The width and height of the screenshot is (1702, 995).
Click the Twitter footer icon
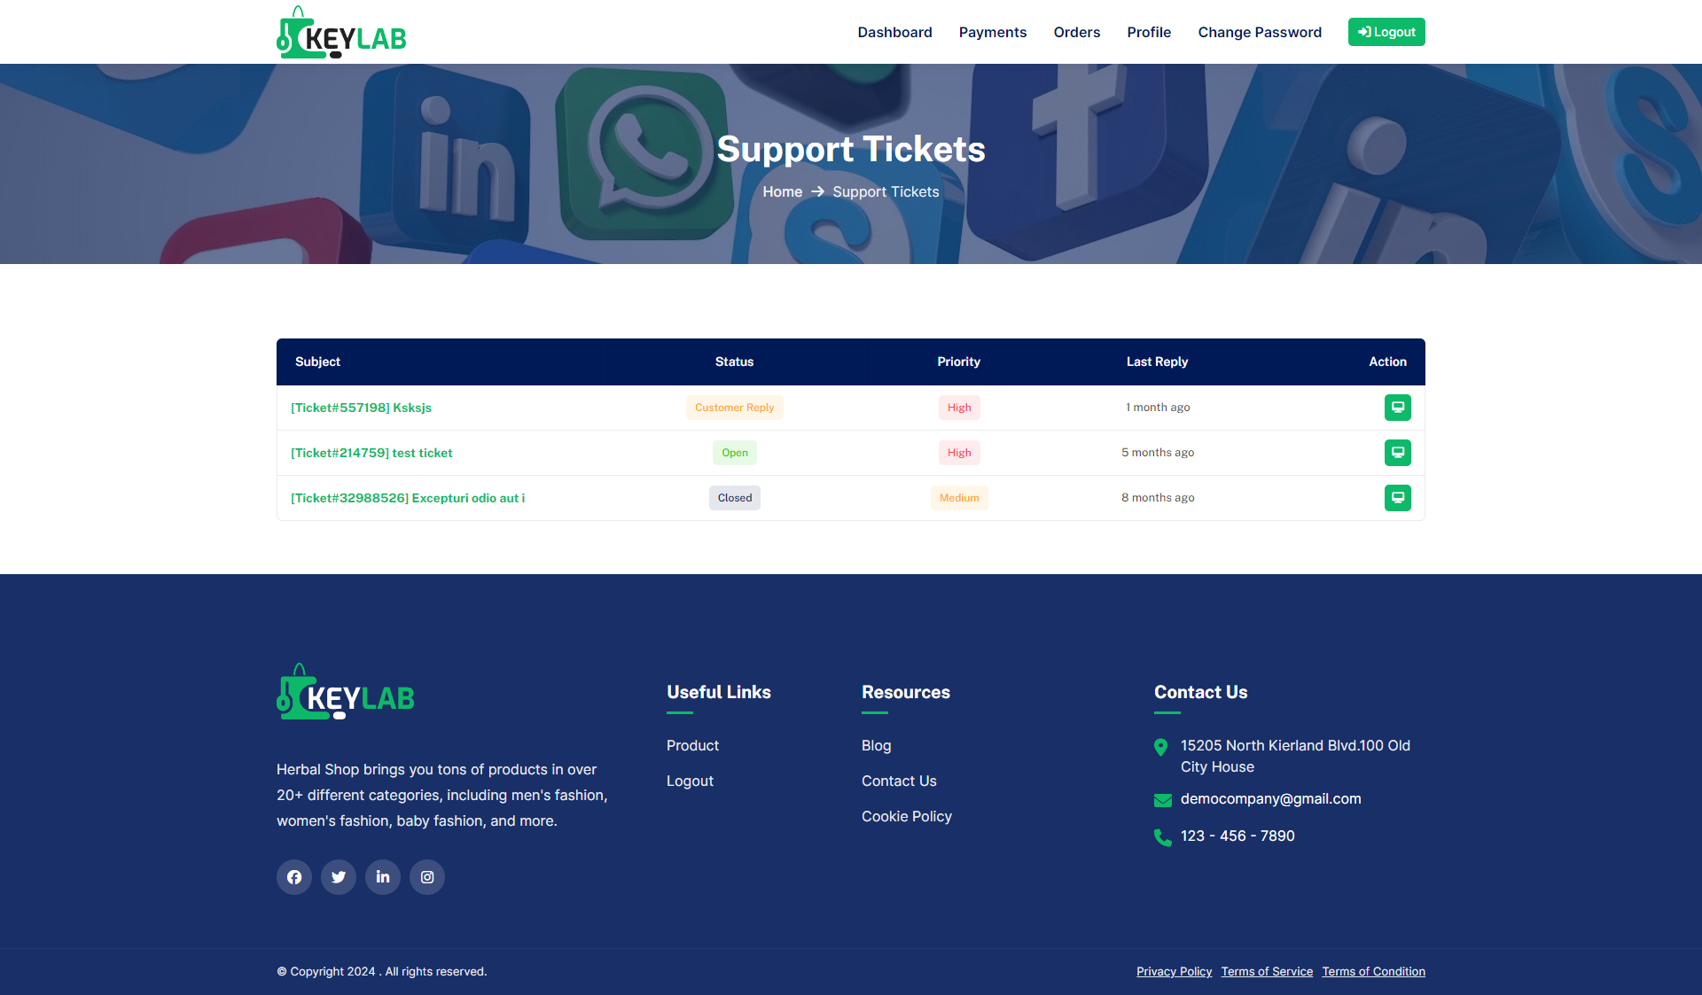339,877
